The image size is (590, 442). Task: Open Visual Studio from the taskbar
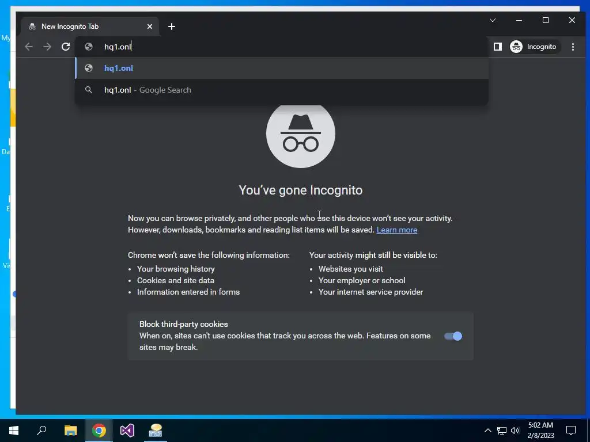[x=127, y=430]
